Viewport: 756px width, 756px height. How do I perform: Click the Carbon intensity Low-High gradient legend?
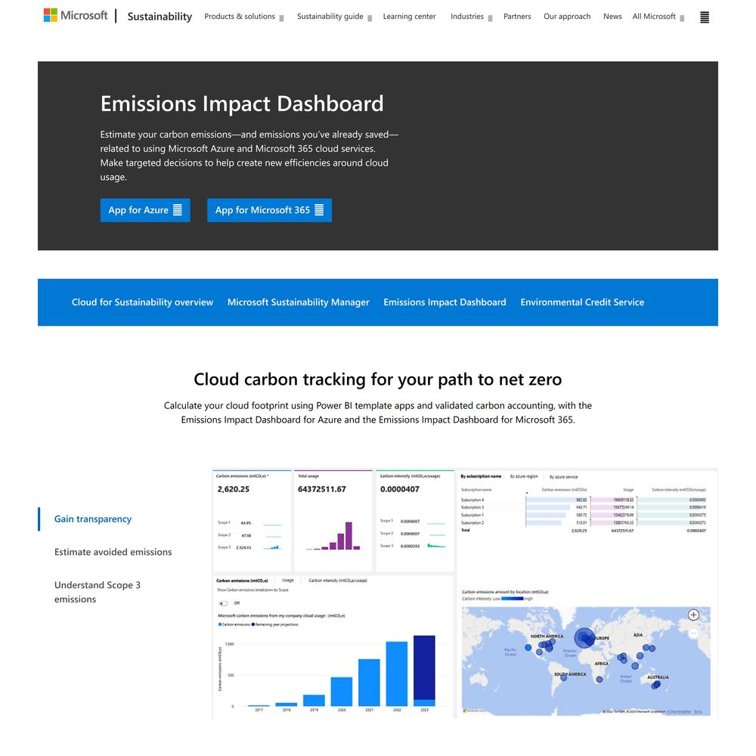click(512, 598)
